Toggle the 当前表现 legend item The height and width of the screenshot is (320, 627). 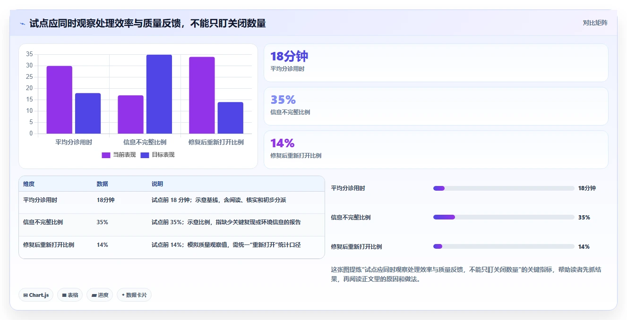[119, 155]
